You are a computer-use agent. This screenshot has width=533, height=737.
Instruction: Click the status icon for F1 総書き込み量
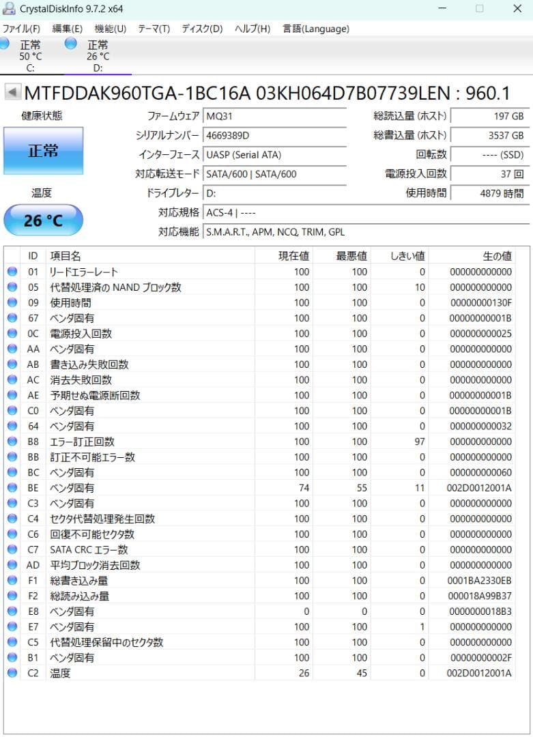tap(12, 580)
